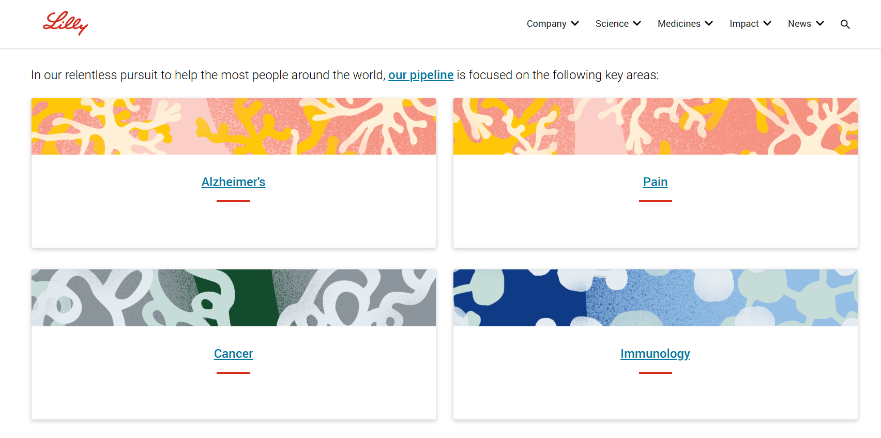Viewport: 881px width, 438px height.
Task: Click the Alzheimer's card coral banner image
Action: point(233,127)
